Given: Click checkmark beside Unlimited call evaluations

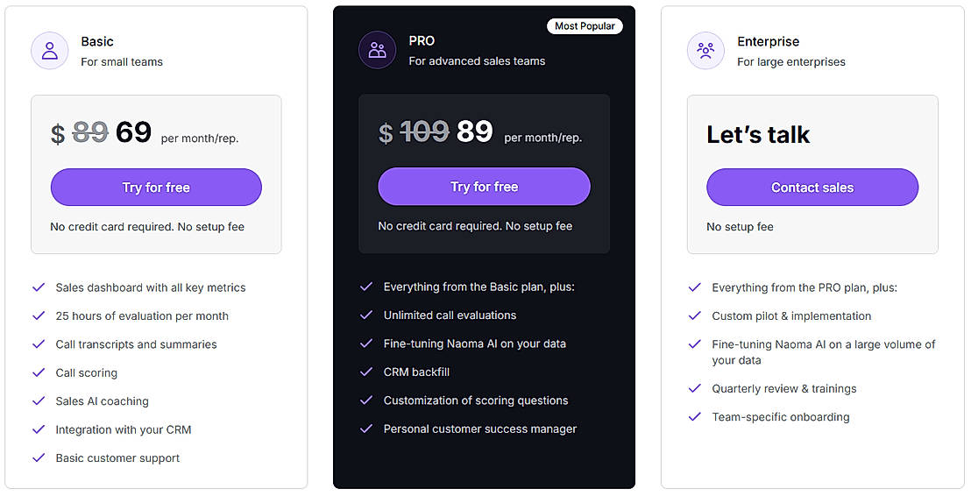Looking at the screenshot, I should coord(366,315).
